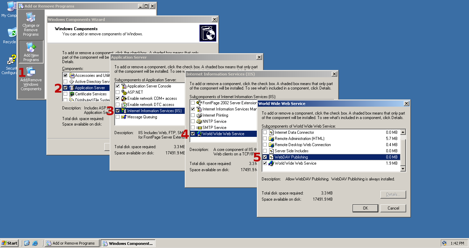Click the Message Queuing icon
The height and width of the screenshot is (248, 469).
pos(124,117)
